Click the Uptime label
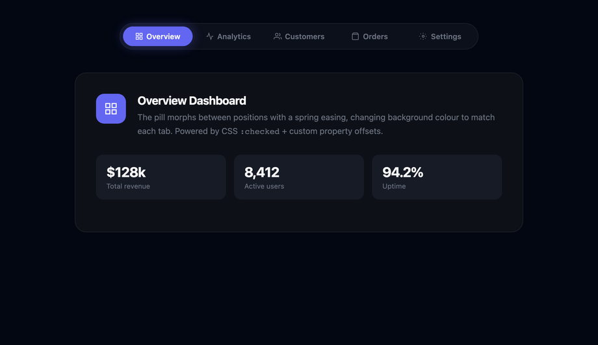 [x=394, y=186]
